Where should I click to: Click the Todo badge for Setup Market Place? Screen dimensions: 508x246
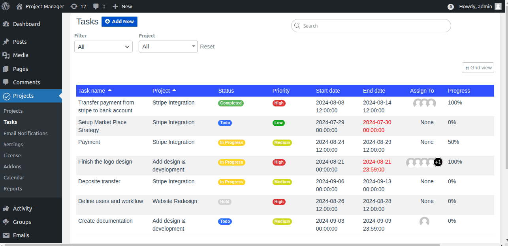point(225,123)
